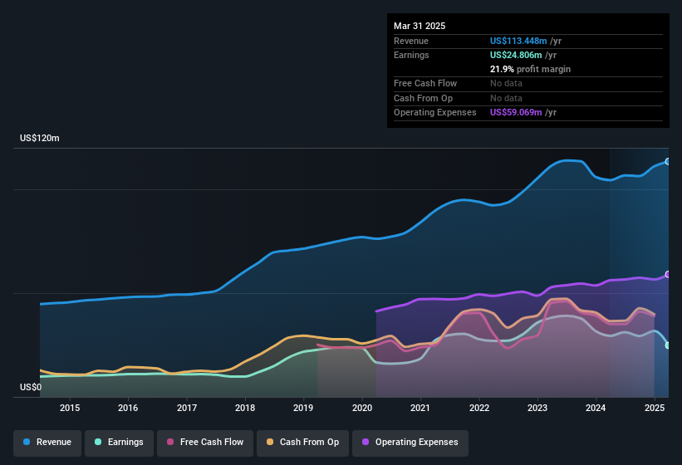
Task: Click the 21.9% profit margin text
Action: (530, 69)
